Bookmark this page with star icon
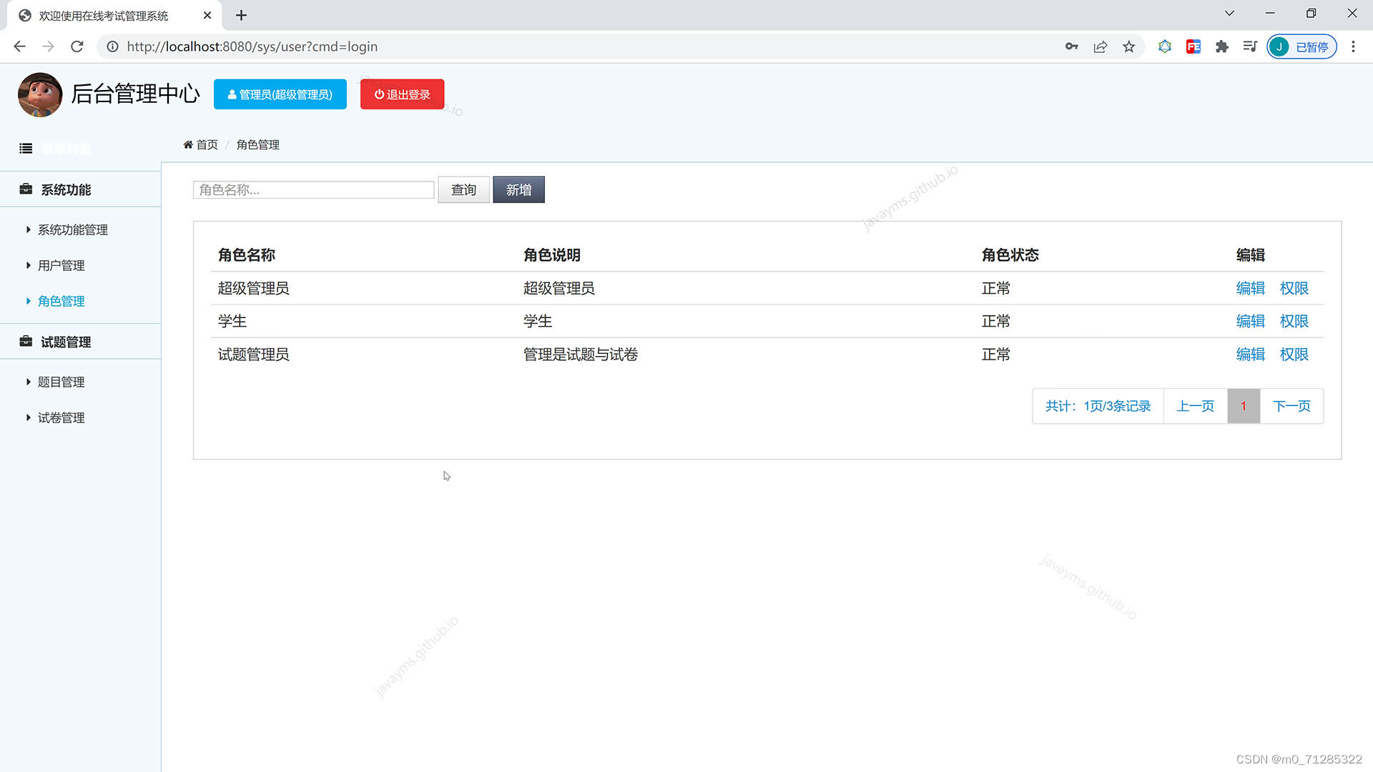 (x=1128, y=46)
